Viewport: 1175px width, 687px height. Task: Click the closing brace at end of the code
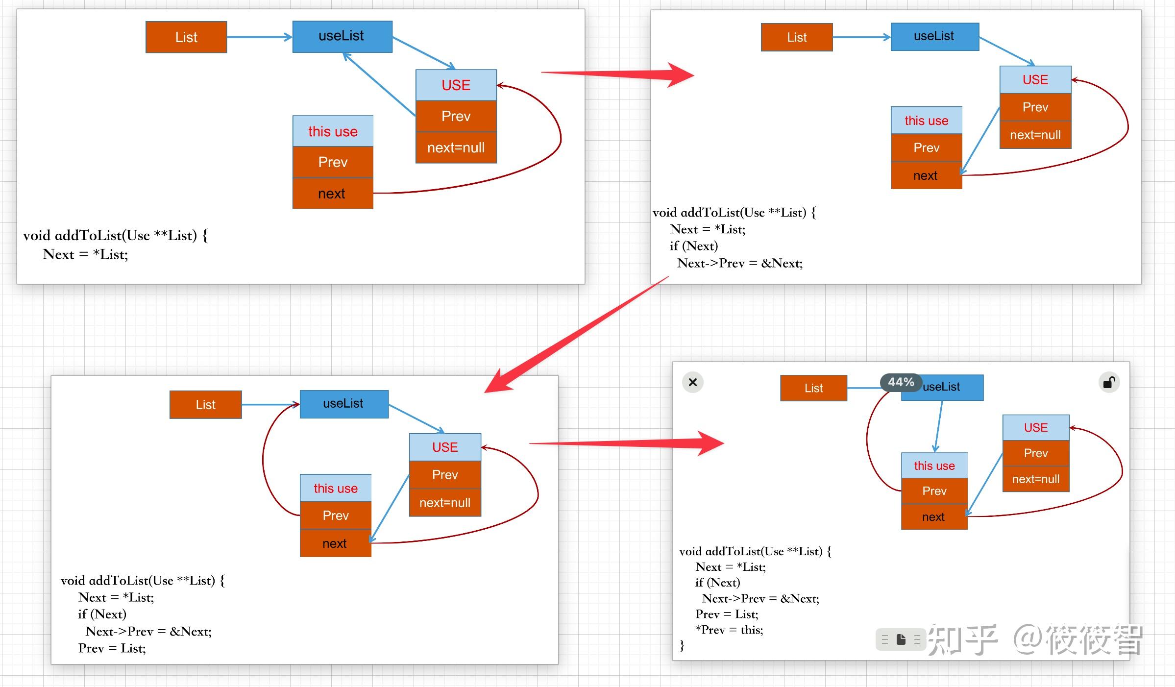(x=682, y=645)
